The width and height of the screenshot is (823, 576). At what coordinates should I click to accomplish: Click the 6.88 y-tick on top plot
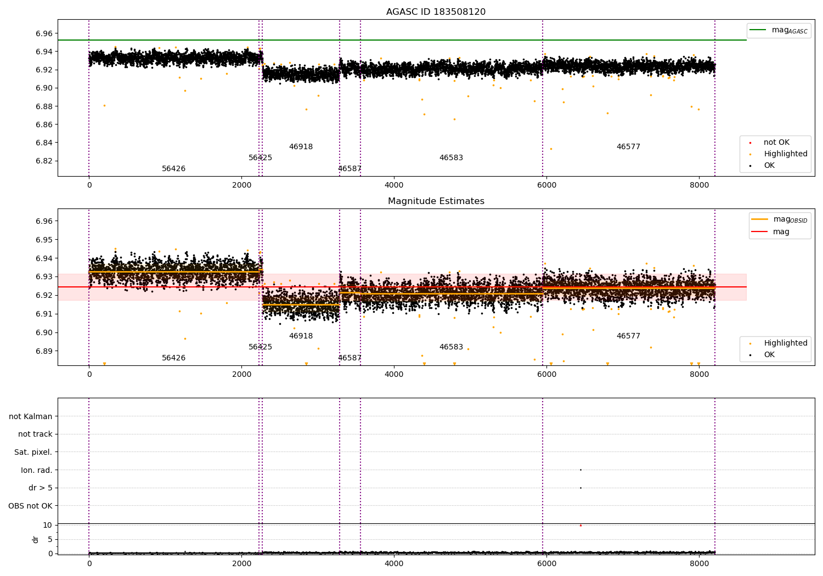click(x=44, y=106)
